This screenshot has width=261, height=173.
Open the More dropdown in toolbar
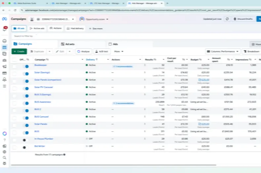coord(119,52)
